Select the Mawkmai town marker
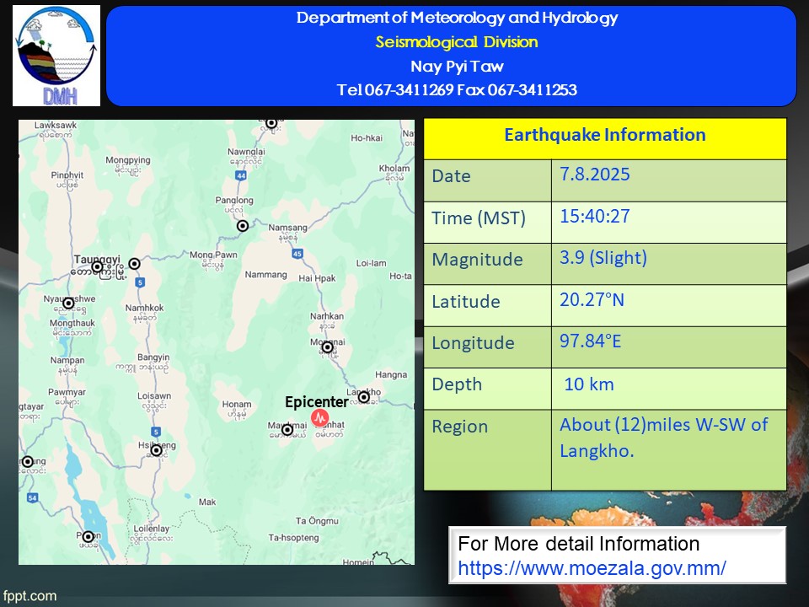The height and width of the screenshot is (607, 809). (x=287, y=429)
